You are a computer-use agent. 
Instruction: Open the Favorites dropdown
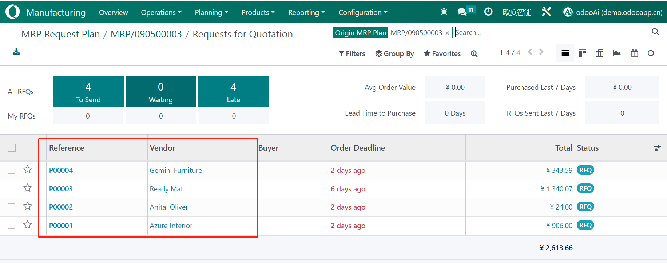(x=442, y=53)
